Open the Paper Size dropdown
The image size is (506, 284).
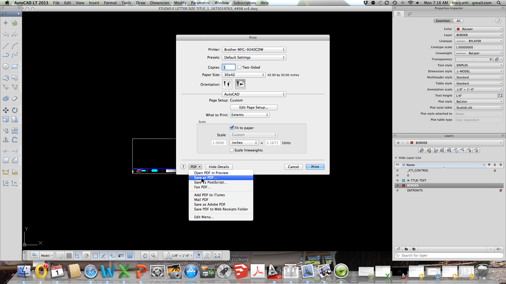244,75
